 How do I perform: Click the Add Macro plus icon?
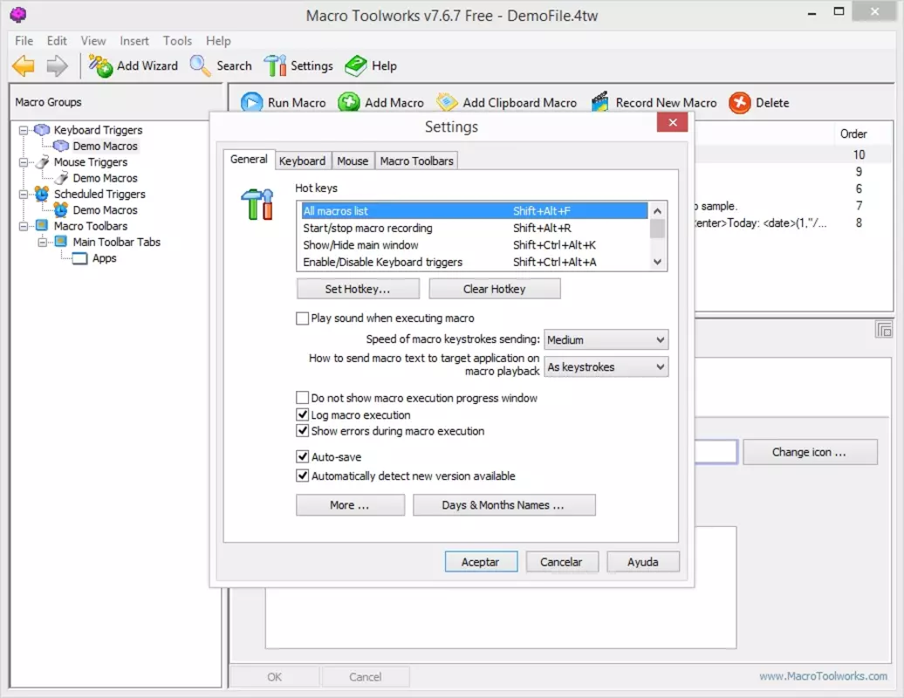349,103
